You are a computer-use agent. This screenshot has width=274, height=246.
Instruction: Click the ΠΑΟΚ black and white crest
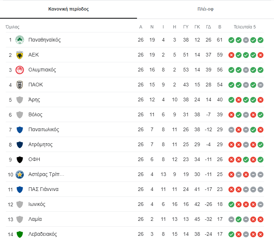coord(20,85)
